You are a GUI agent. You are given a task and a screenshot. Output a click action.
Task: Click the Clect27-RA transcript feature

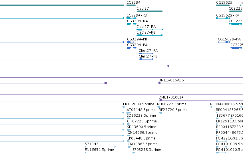click(x=150, y=30)
